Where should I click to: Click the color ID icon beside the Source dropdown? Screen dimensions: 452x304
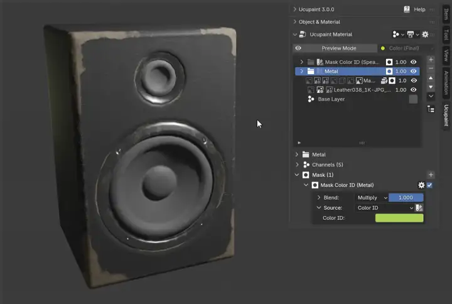point(419,208)
